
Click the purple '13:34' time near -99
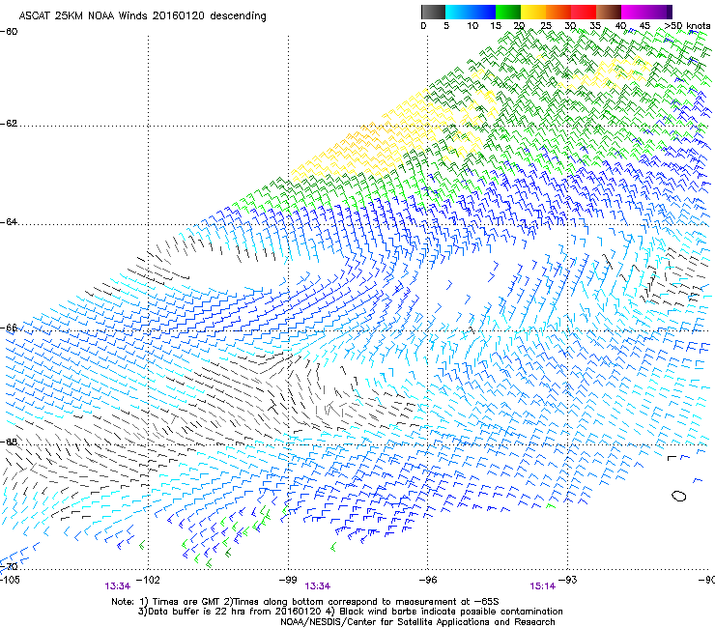click(318, 586)
